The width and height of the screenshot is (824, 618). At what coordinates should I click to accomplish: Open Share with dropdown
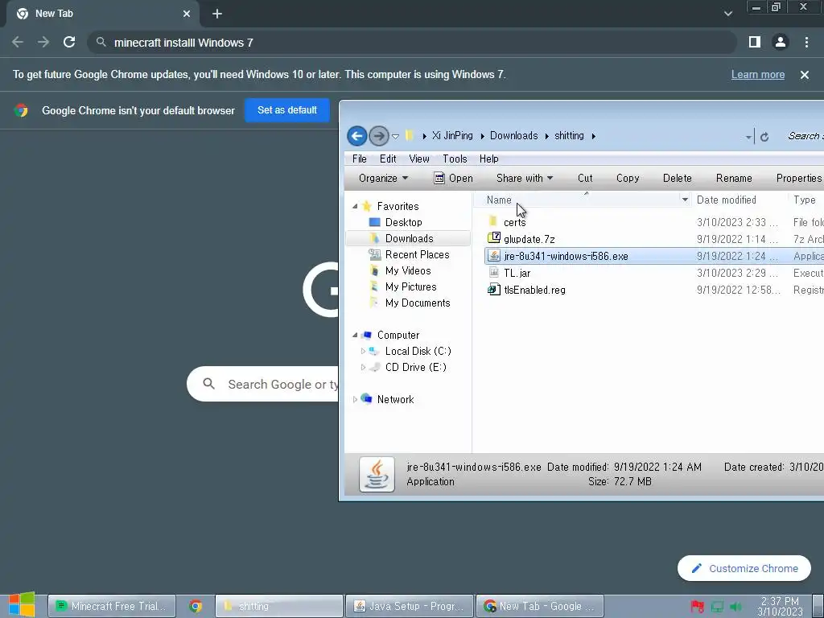(x=525, y=178)
